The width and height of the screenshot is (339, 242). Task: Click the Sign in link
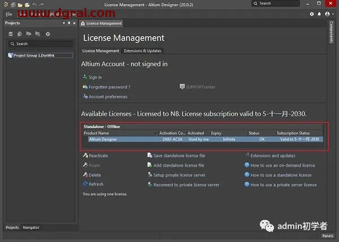pyautogui.click(x=95, y=77)
